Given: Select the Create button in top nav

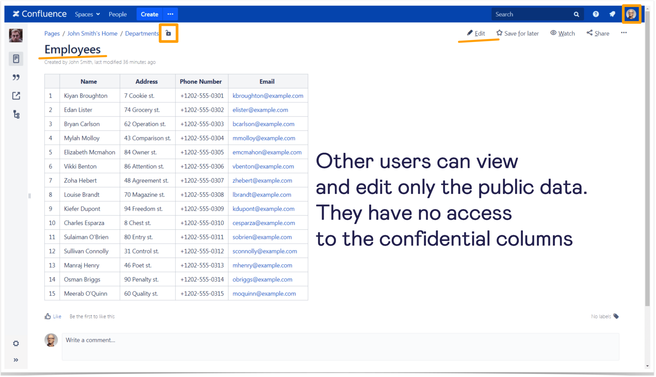Looking at the screenshot, I should pos(149,14).
